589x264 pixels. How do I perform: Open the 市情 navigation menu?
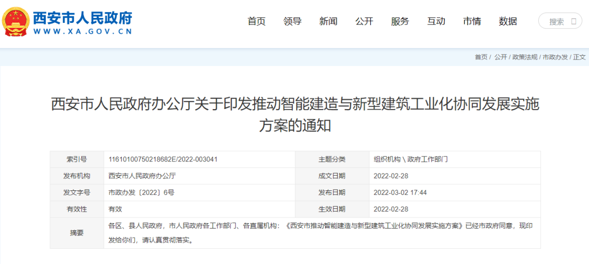[472, 21]
